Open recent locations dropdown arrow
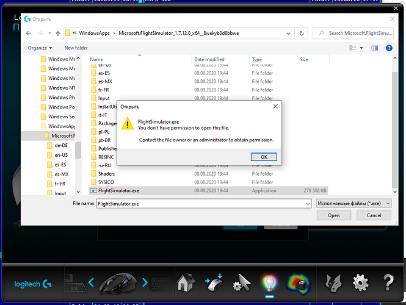 coord(49,33)
